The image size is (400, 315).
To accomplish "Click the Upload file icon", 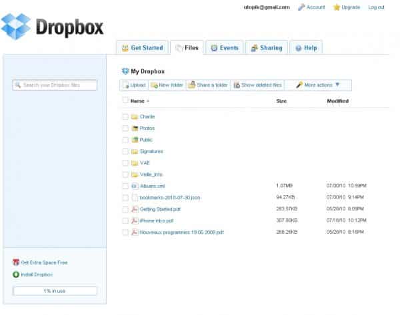I will tap(126, 85).
